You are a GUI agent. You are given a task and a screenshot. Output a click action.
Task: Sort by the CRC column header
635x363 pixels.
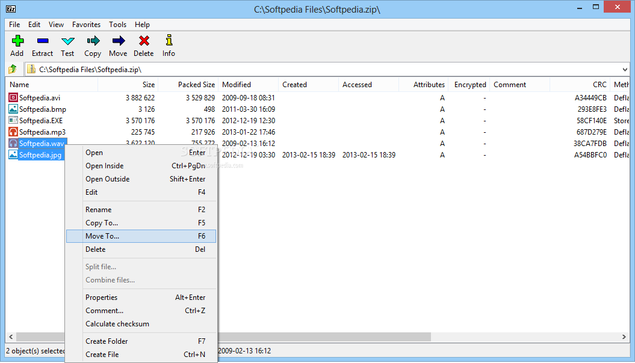pyautogui.click(x=580, y=85)
